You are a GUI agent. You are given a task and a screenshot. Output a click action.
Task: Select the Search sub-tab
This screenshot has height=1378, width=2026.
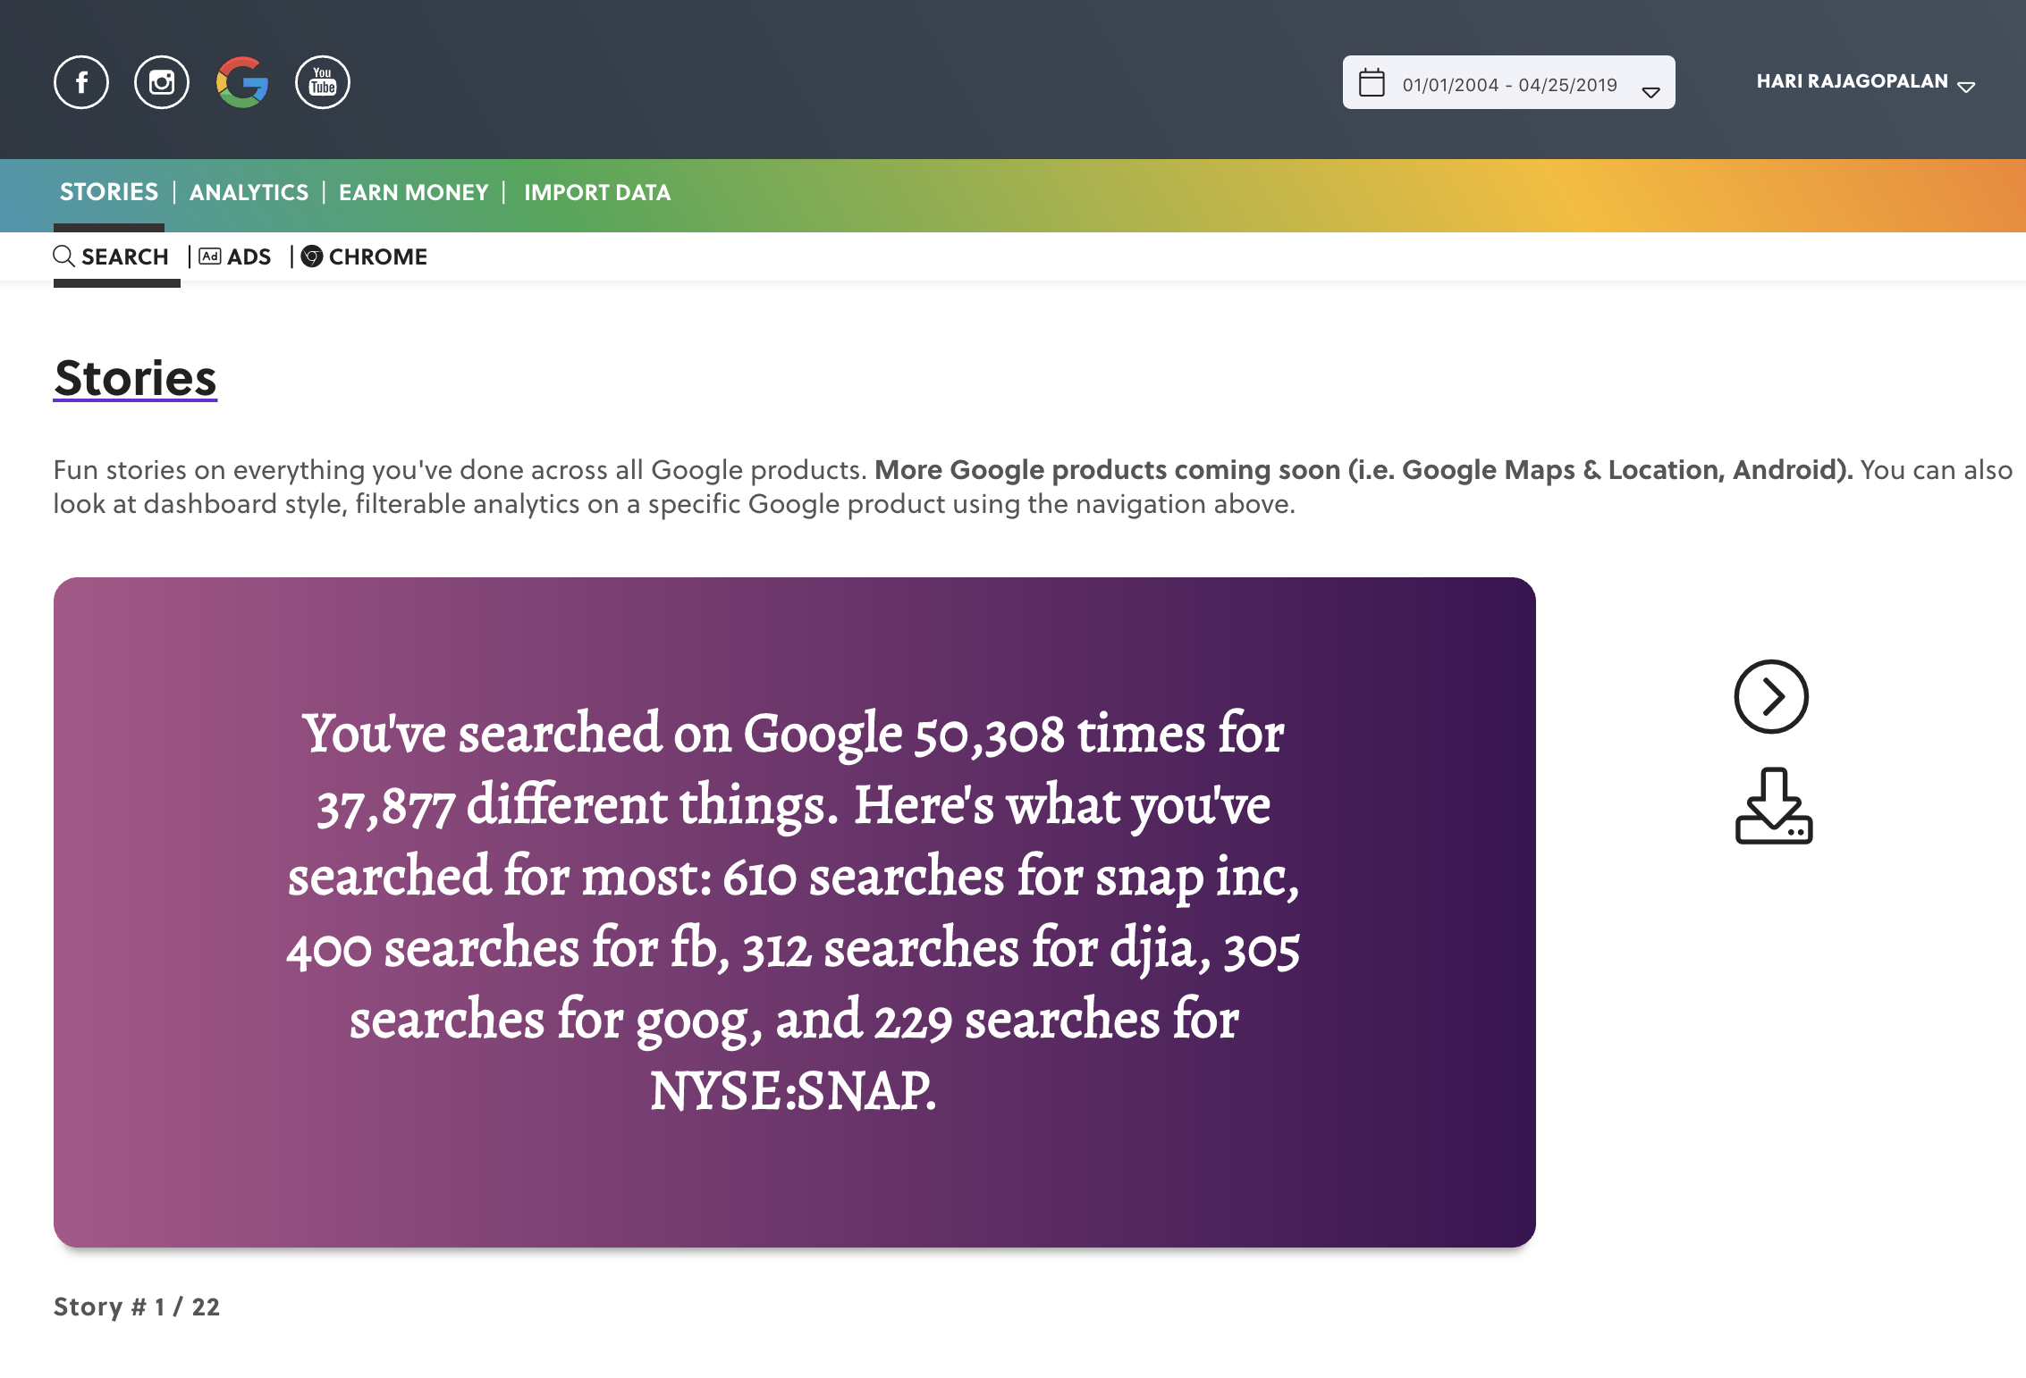[112, 256]
